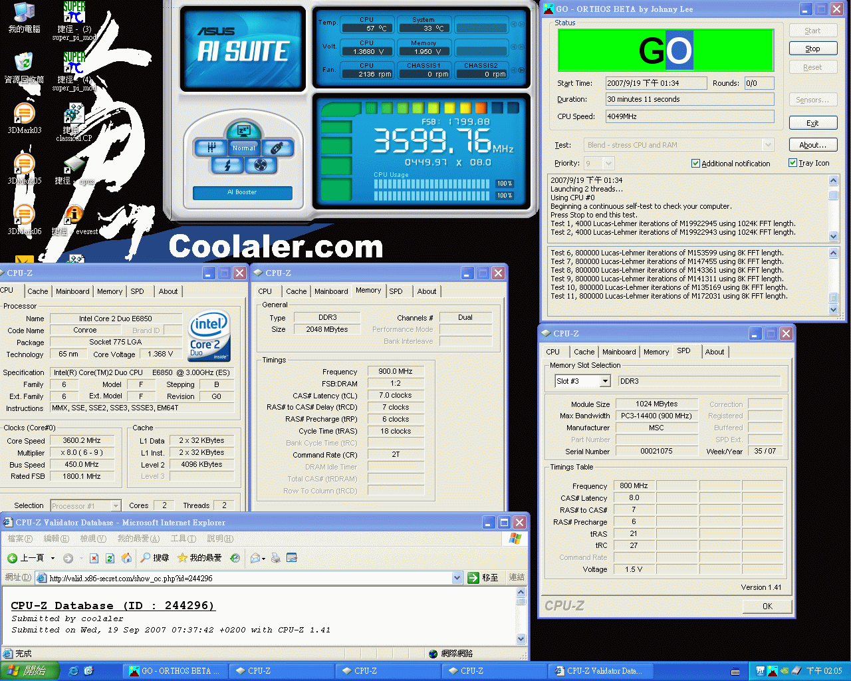This screenshot has height=681, width=851.
Task: Open the 3DMark05 desktop shortcut
Action: 24,169
